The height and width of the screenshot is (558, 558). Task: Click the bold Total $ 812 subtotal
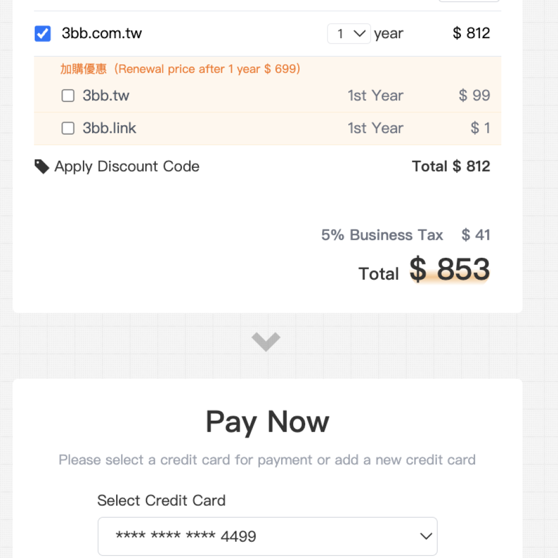coord(451,166)
